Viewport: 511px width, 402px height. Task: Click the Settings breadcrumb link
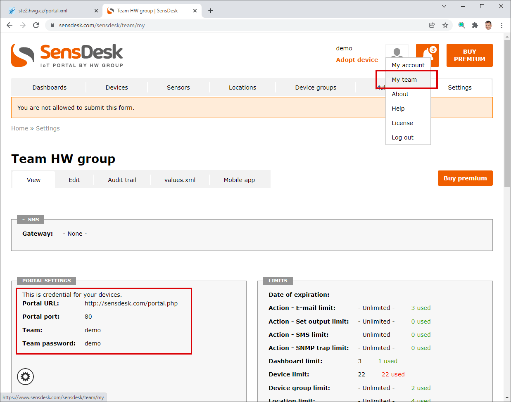(48, 128)
